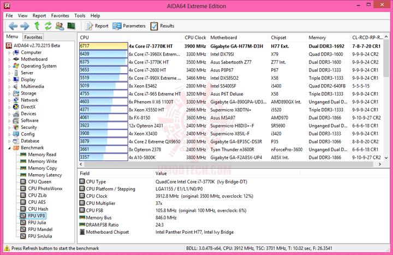Select the FPU Julia benchmark
393x255 pixels.
tap(37, 222)
